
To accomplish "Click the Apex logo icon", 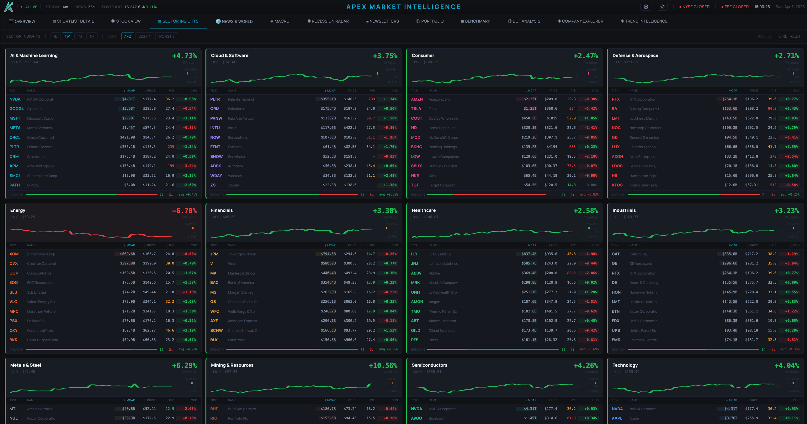I will tap(8, 7).
